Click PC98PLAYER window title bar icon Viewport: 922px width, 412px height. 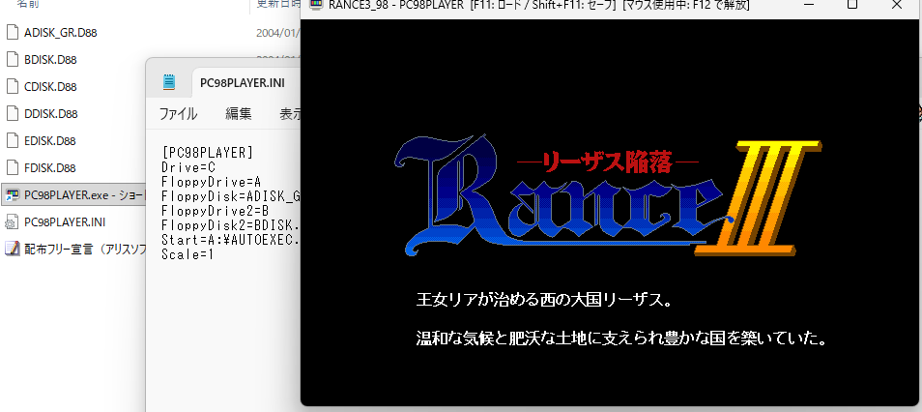[316, 5]
